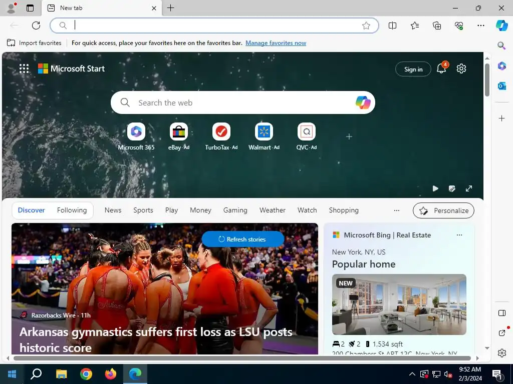Launch Firefox from taskbar

point(111,374)
